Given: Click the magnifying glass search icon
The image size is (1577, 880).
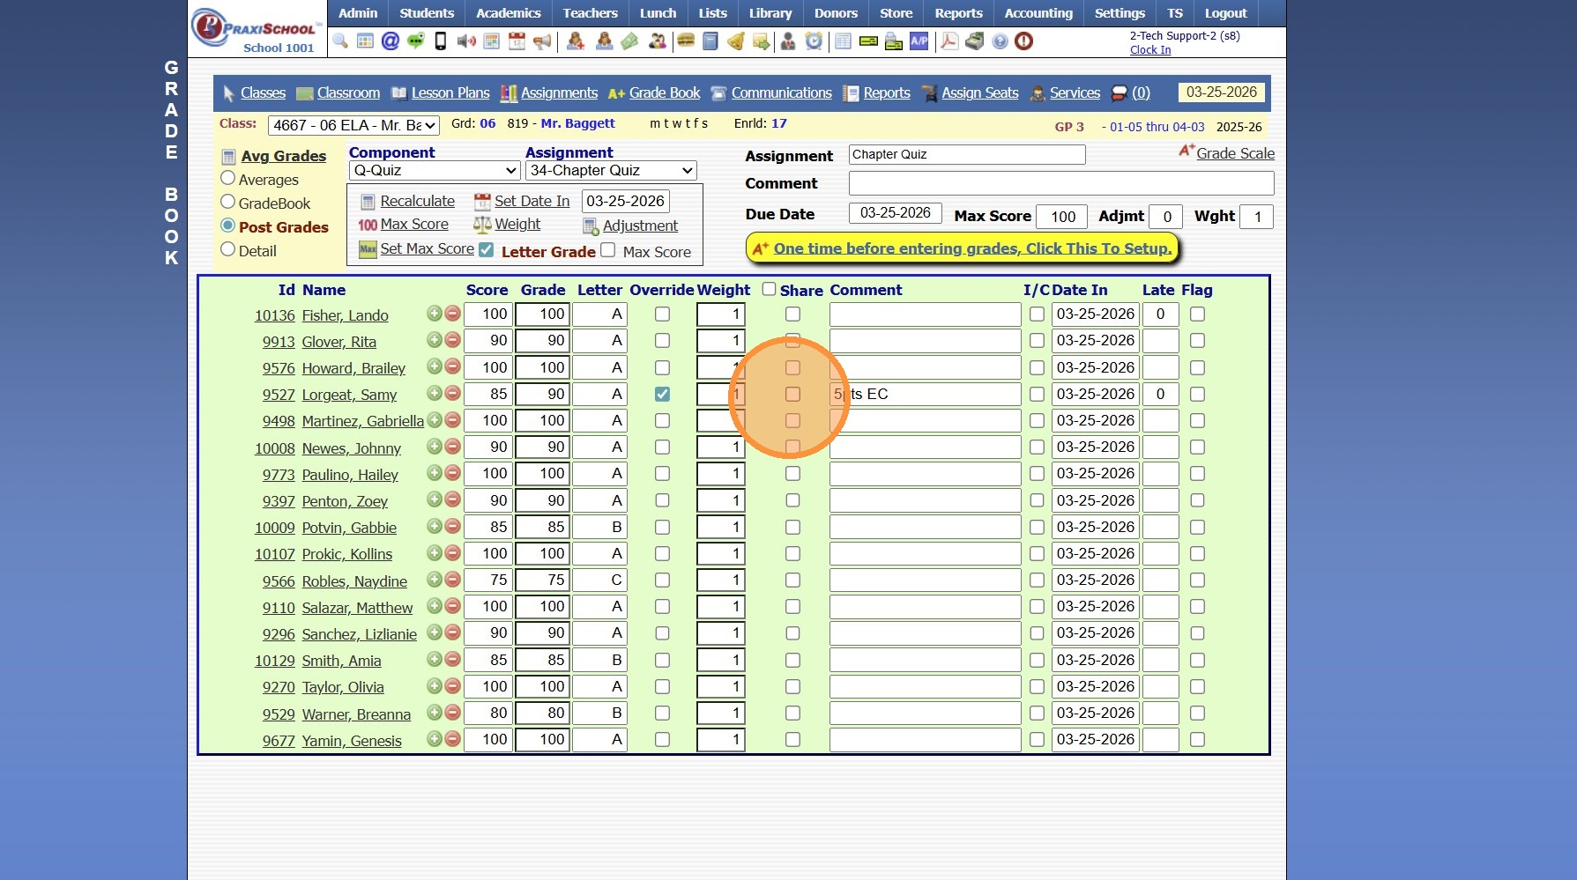Looking at the screenshot, I should coord(340,41).
